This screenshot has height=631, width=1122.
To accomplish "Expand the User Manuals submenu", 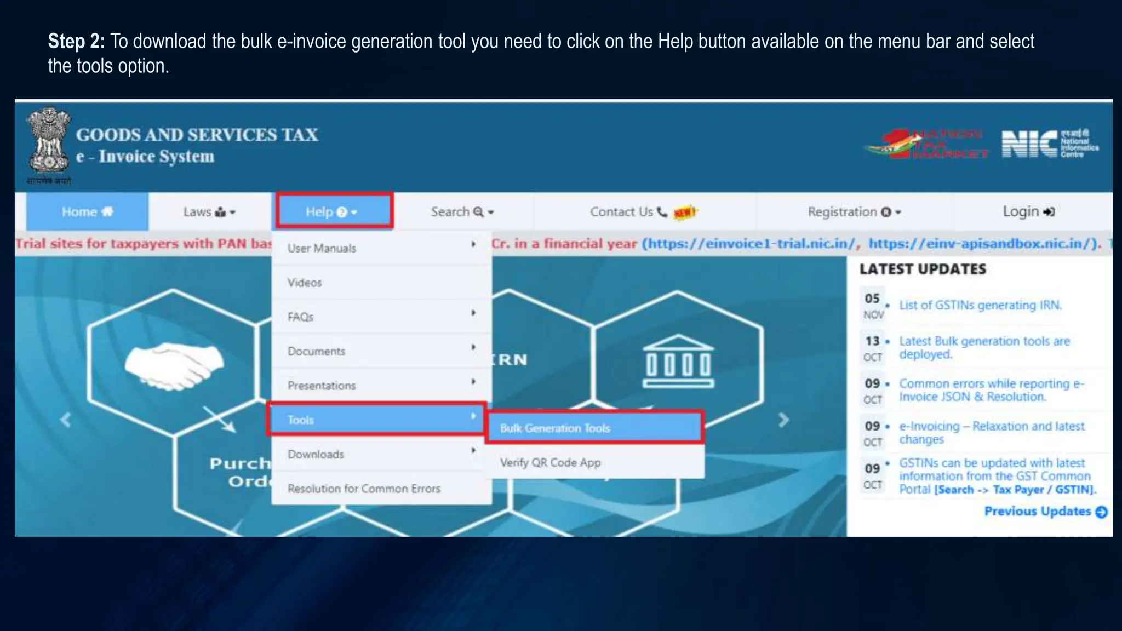I will (381, 248).
